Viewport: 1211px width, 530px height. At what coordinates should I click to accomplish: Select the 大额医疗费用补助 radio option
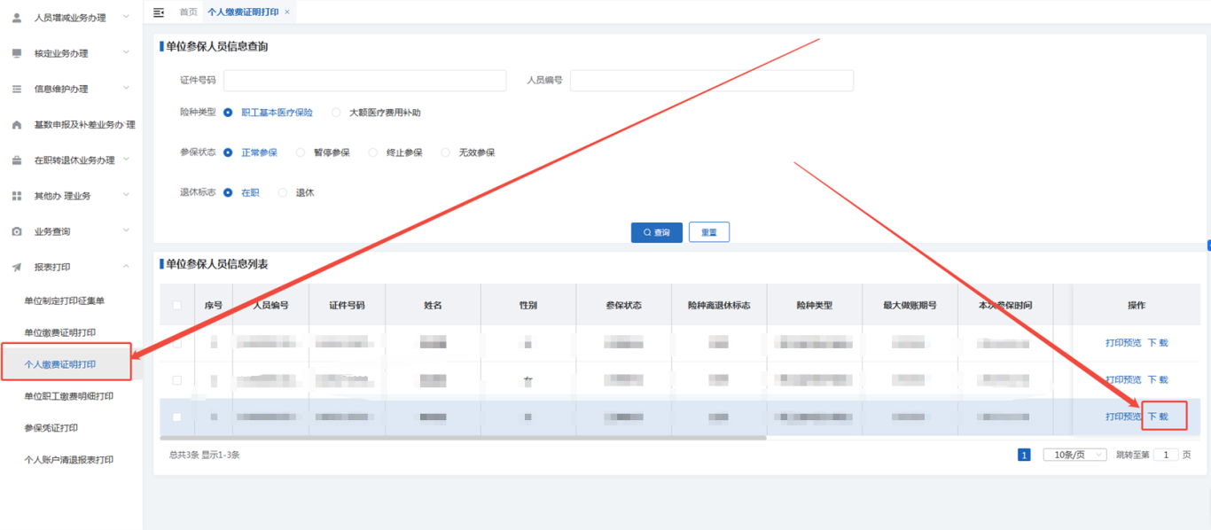coord(336,113)
